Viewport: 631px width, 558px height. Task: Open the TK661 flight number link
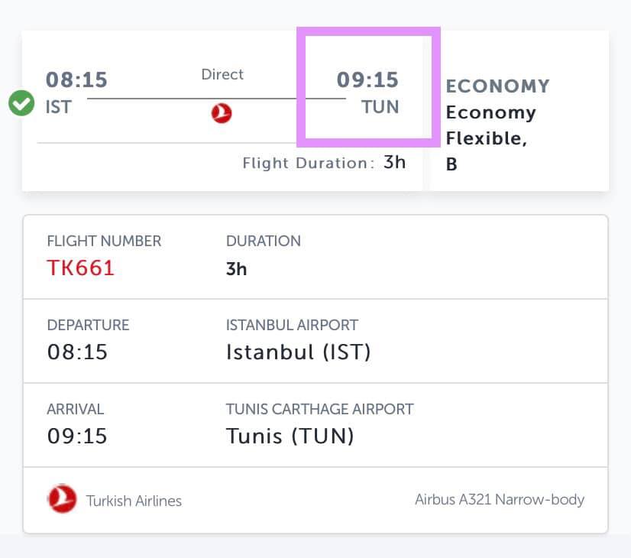(x=80, y=268)
